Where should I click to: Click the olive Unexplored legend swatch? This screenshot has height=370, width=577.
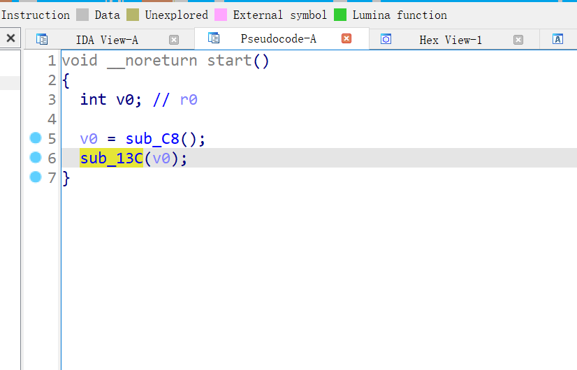click(133, 15)
